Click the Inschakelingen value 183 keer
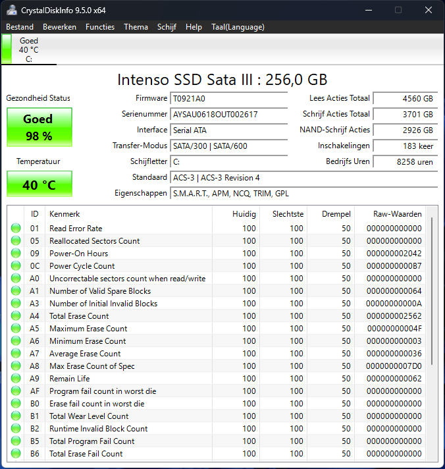Image resolution: width=445 pixels, height=469 pixels. pos(406,146)
